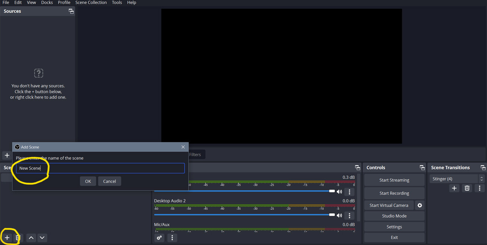The image size is (487, 245).
Task: Open the Scene Collection menu
Action: (91, 3)
